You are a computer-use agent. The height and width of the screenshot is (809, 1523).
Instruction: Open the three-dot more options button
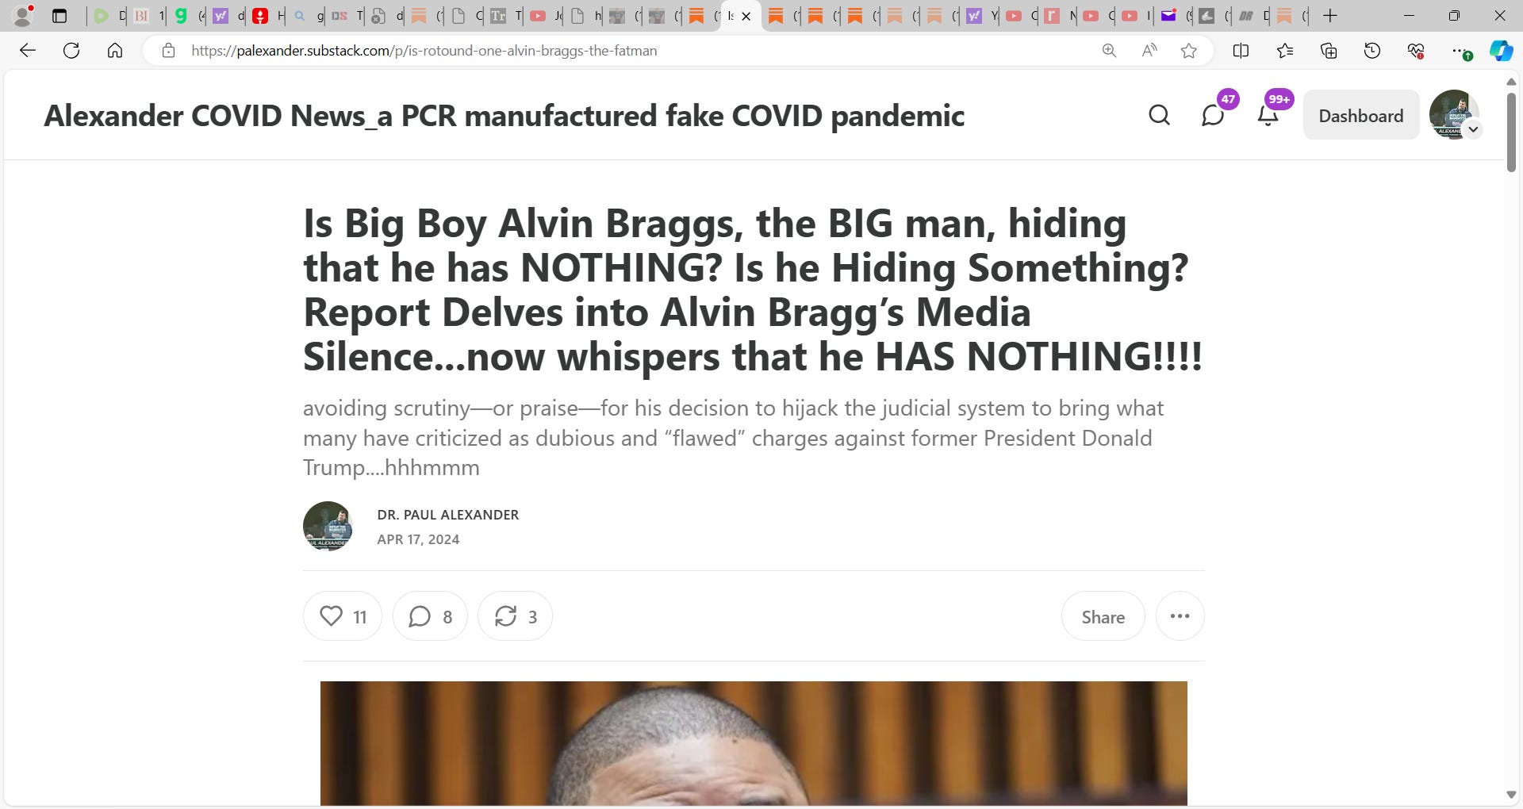1180,616
